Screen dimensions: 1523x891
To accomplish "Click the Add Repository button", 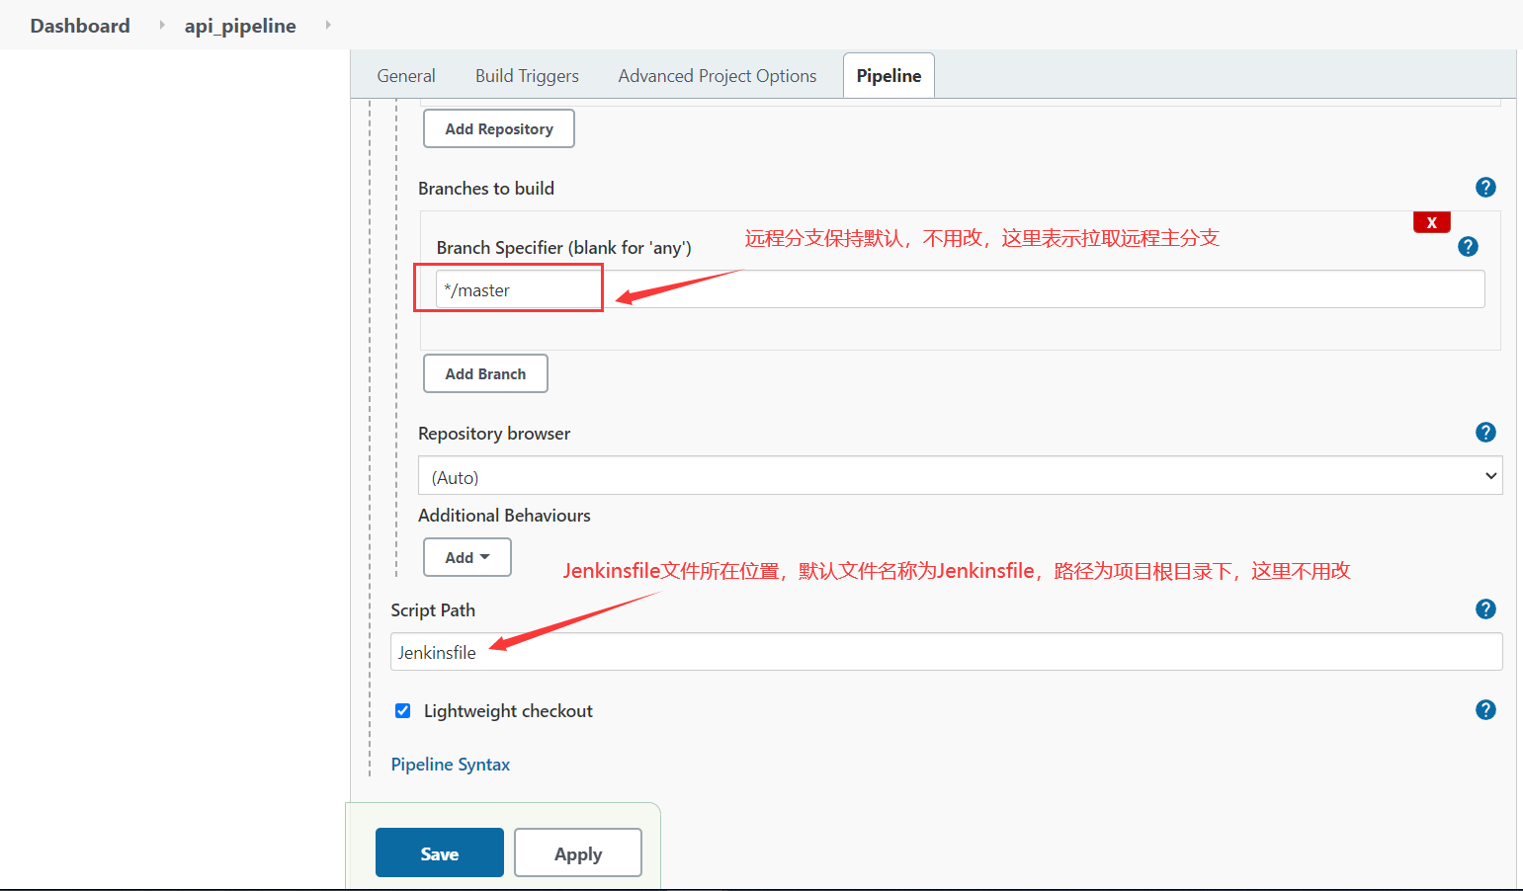I will [498, 129].
